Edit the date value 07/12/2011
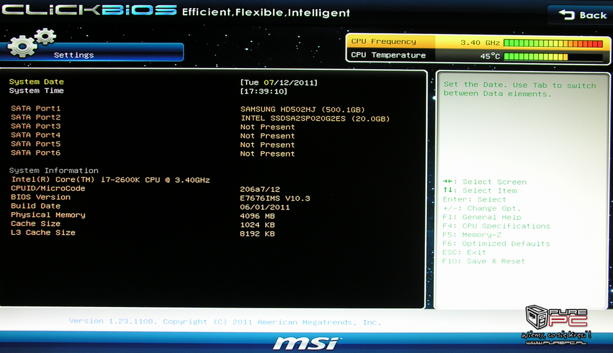 (290, 82)
